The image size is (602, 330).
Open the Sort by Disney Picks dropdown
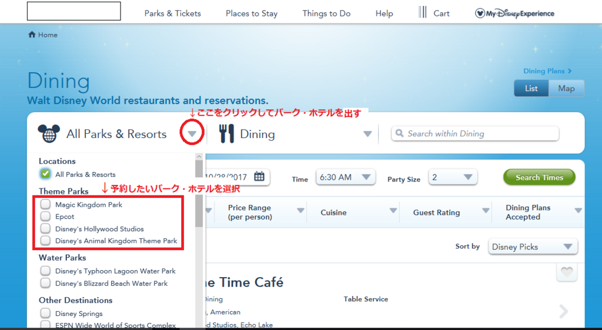coord(533,247)
